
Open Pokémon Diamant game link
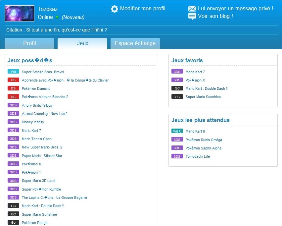(x=36, y=88)
